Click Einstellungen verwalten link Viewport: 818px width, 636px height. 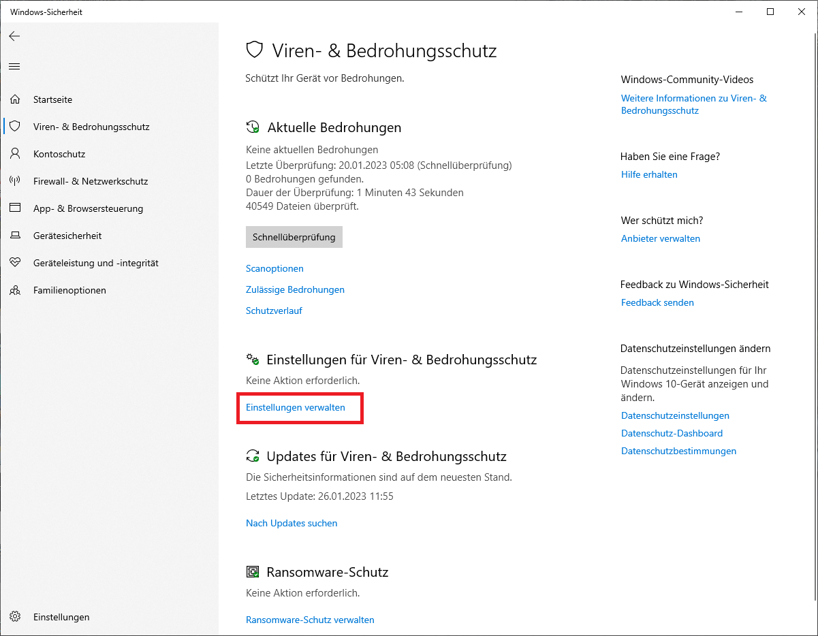click(x=296, y=407)
